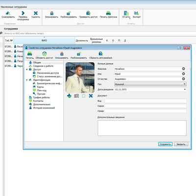Collapse the Доступ tree node arrow
196x196 pixels.
coord(26,70)
